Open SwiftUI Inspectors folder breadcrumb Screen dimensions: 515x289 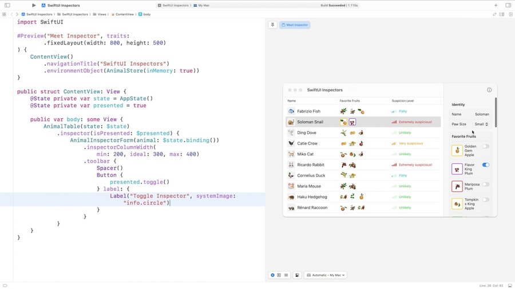73,14
